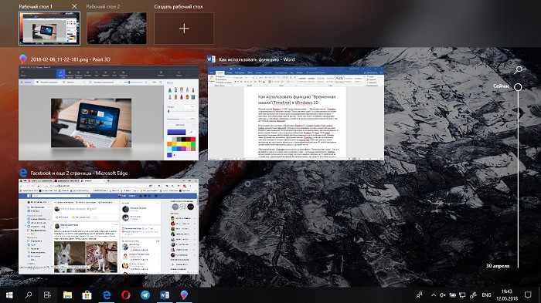
Task: Open the Microsoft Edge Facebook window thumbnail
Action: (108, 227)
